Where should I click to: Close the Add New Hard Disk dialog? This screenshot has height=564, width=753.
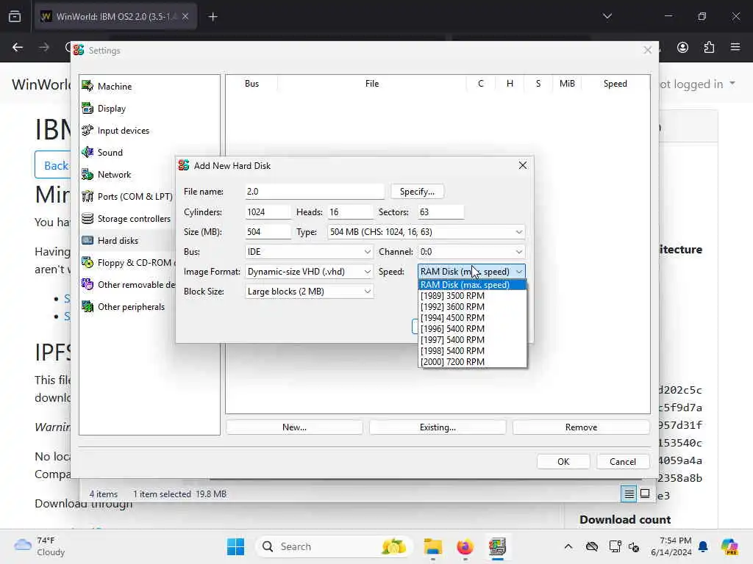[523, 165]
